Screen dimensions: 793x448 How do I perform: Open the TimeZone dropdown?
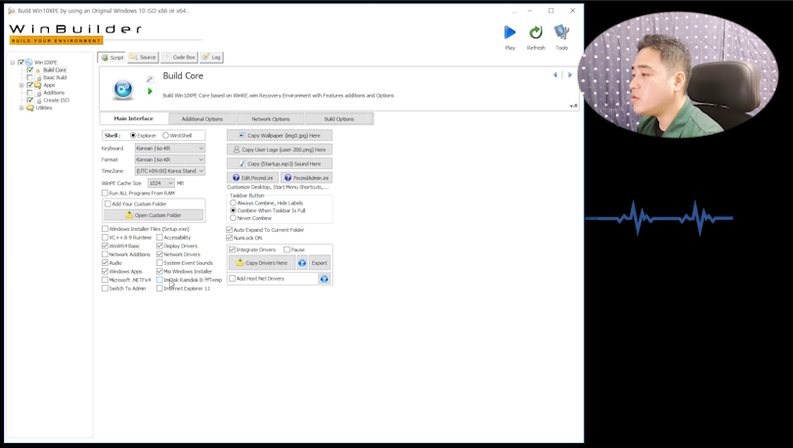coord(170,171)
